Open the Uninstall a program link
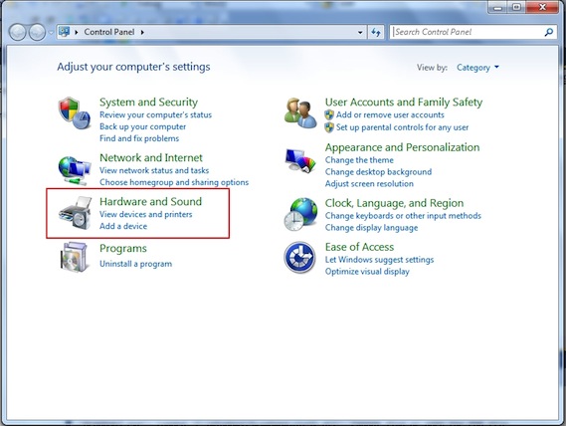The width and height of the screenshot is (566, 426). [135, 264]
